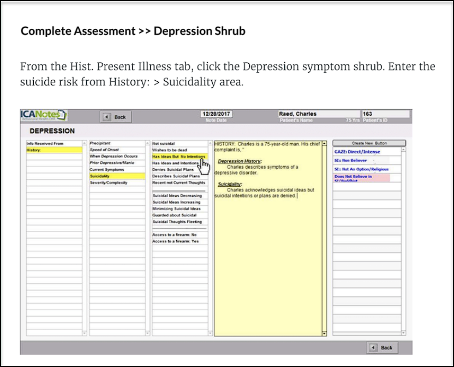454x367 pixels.
Task: Select Prior Depressive/Manic item
Action: (x=117, y=163)
